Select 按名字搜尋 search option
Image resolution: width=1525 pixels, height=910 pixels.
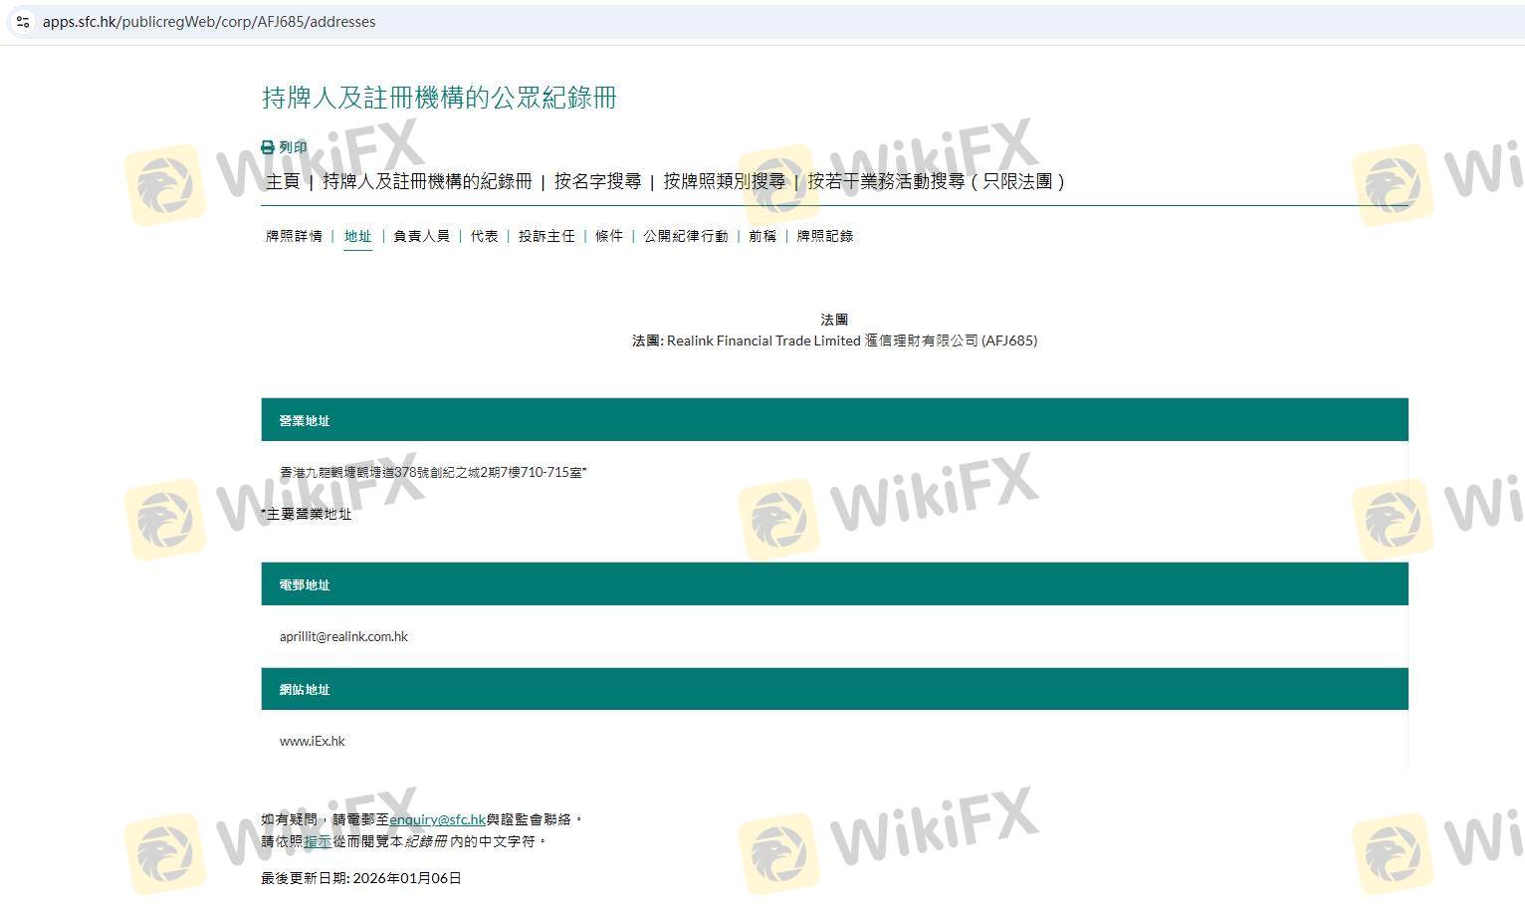[597, 181]
